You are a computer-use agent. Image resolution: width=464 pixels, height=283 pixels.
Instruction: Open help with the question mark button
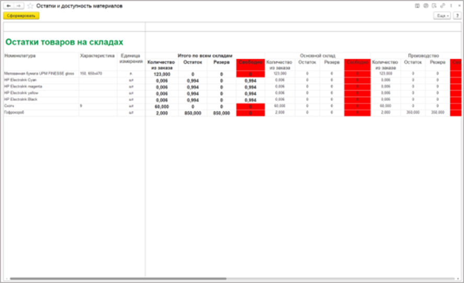click(x=457, y=16)
